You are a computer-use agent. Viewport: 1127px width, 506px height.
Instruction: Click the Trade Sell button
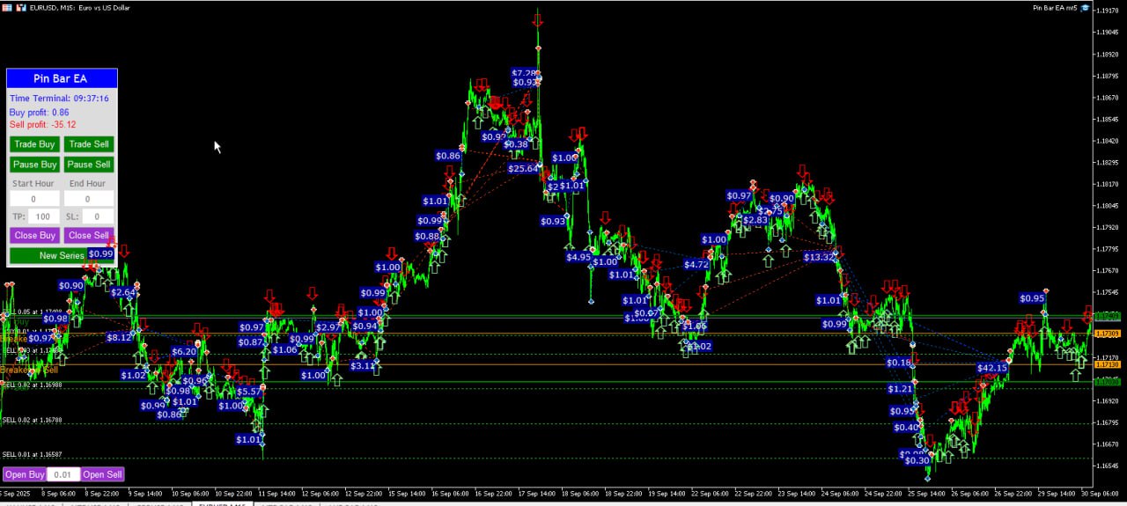coord(89,144)
